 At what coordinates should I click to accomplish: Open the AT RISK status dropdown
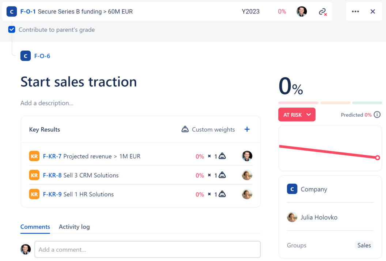click(x=297, y=114)
